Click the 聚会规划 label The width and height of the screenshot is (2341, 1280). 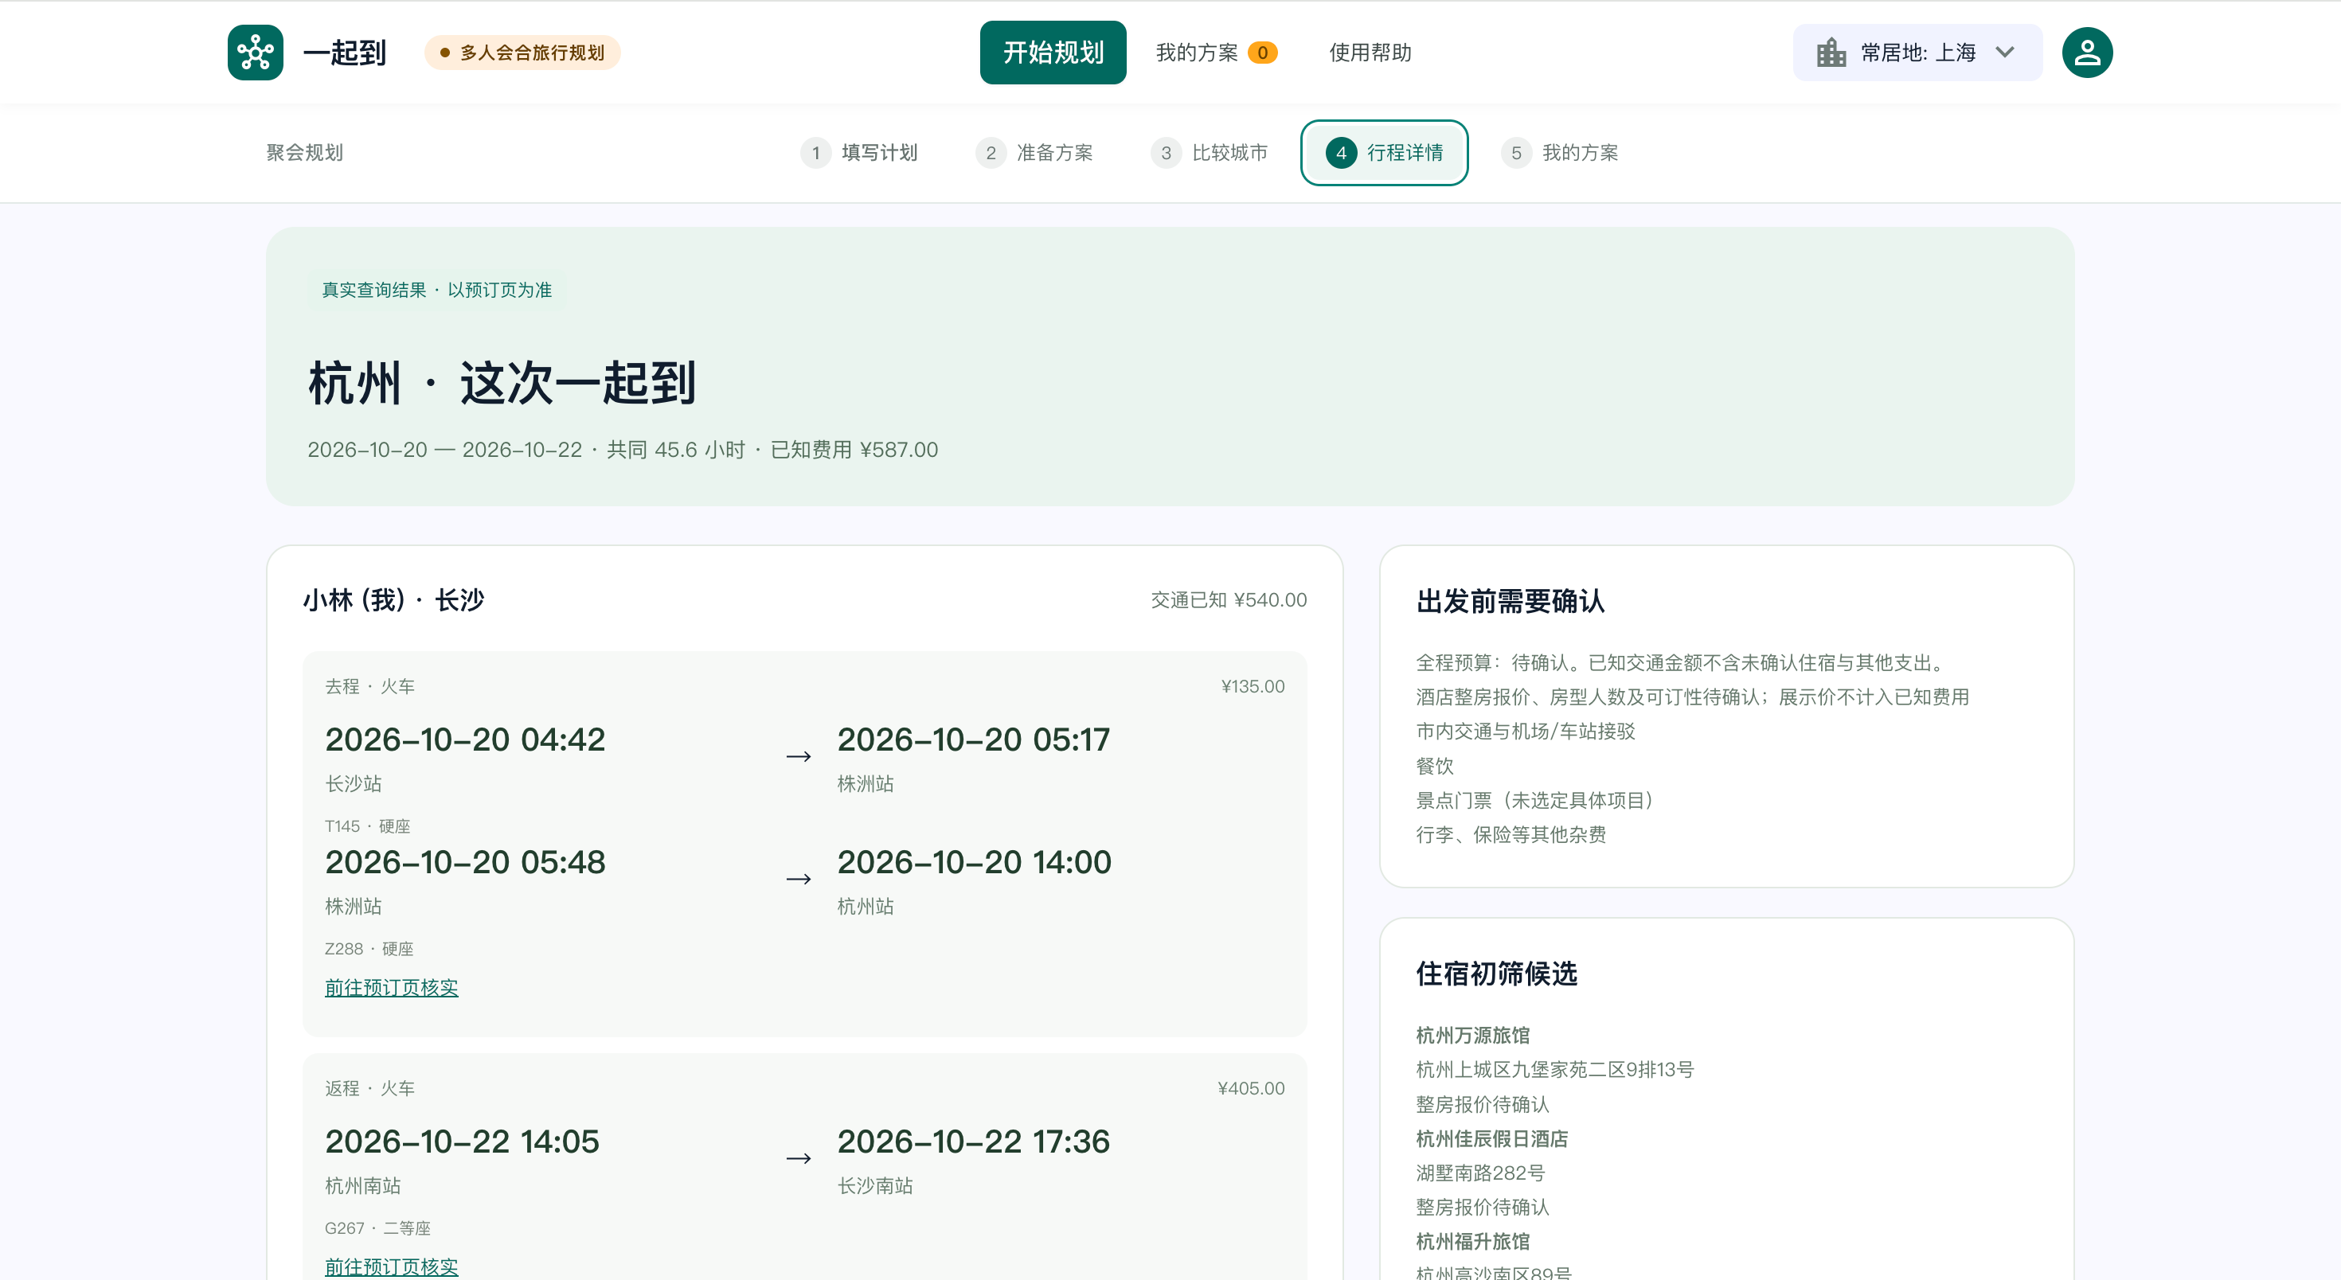(x=304, y=153)
